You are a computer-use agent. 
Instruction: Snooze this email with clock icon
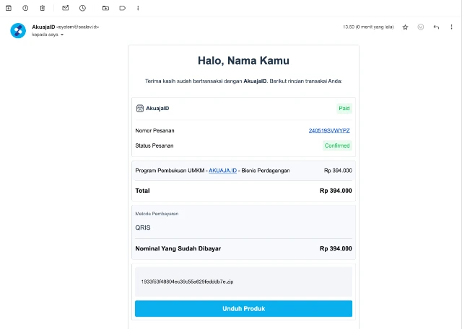pyautogui.click(x=82, y=8)
